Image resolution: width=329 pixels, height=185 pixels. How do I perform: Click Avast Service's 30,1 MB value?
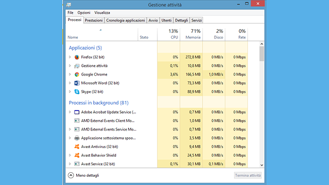point(194,164)
